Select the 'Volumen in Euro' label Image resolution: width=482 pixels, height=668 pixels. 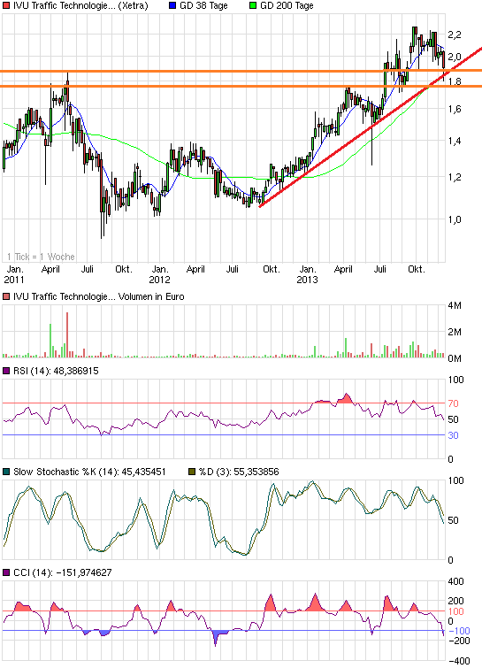point(151,296)
